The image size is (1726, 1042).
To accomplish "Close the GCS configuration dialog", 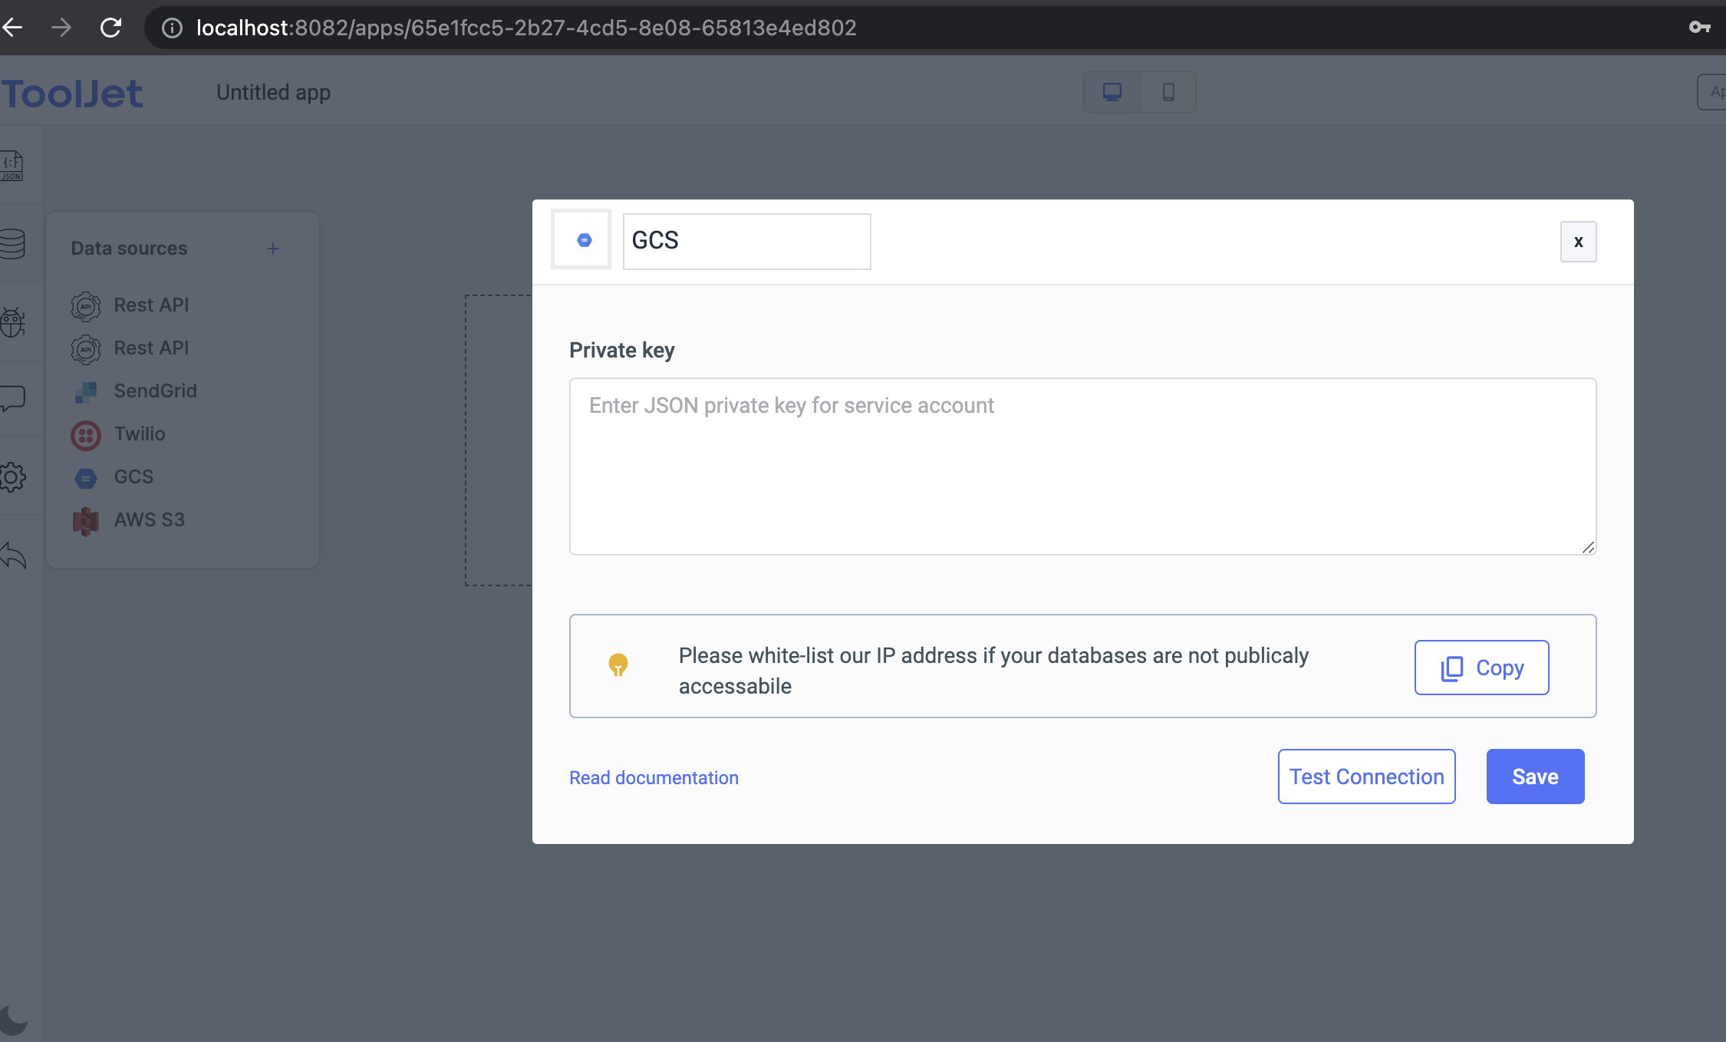I will click(1577, 241).
